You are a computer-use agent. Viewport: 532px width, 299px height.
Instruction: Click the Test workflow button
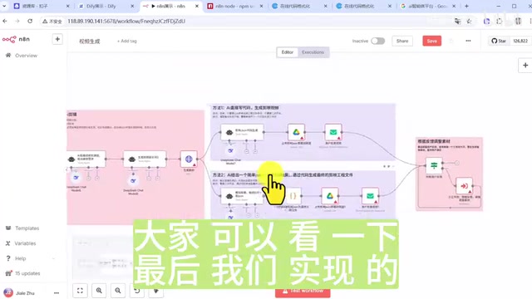pos(303,292)
